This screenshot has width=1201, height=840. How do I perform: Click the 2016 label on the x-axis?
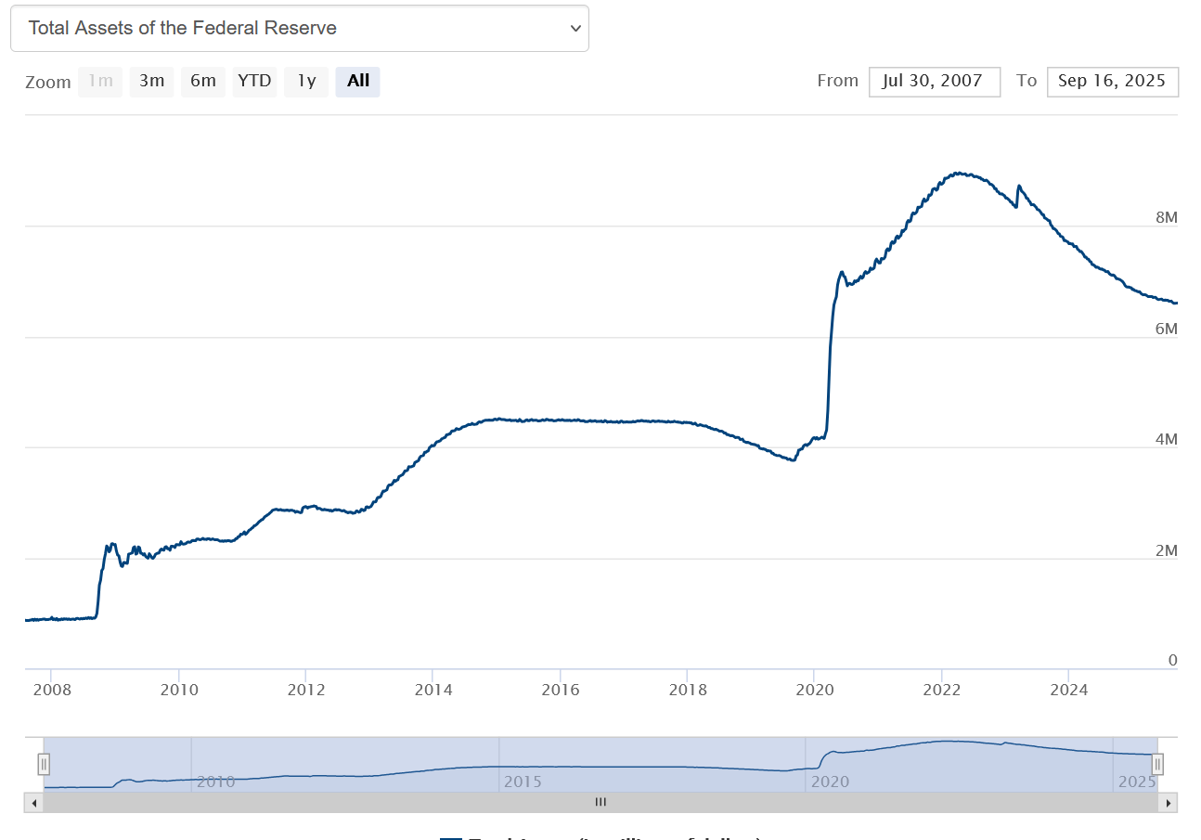(x=560, y=690)
